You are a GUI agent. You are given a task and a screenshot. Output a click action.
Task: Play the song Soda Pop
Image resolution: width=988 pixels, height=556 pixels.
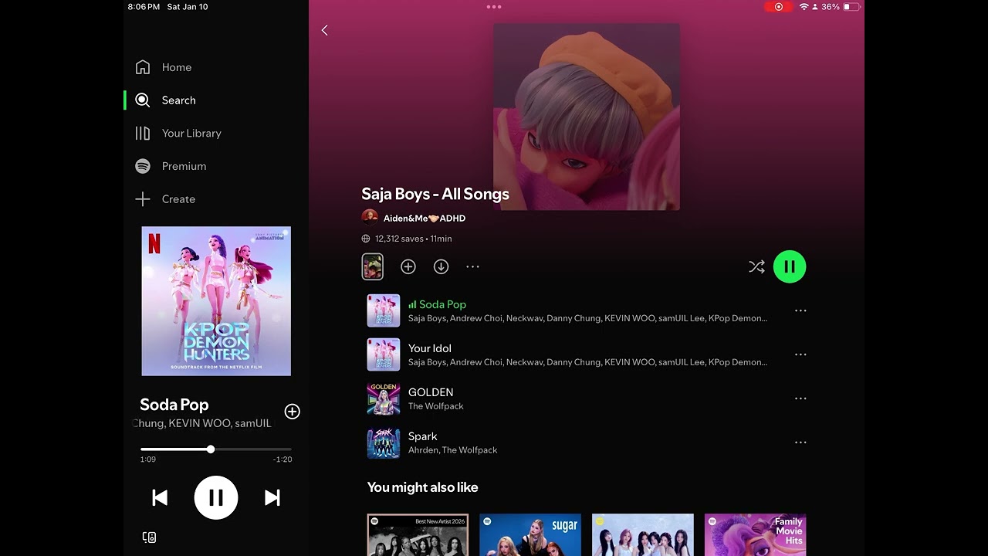coord(587,310)
